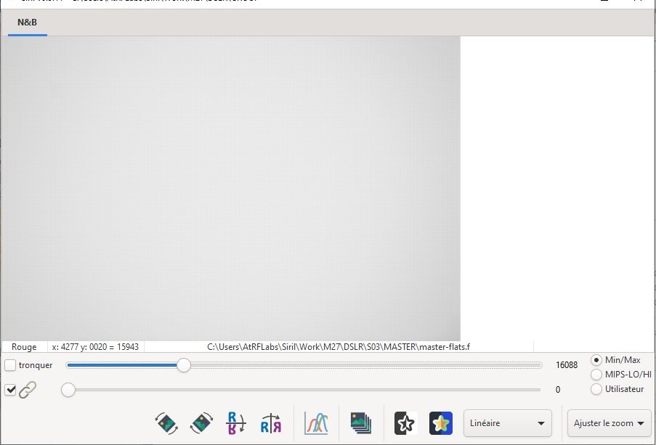Click the chain link icon
This screenshot has width=656, height=445.
coord(28,390)
